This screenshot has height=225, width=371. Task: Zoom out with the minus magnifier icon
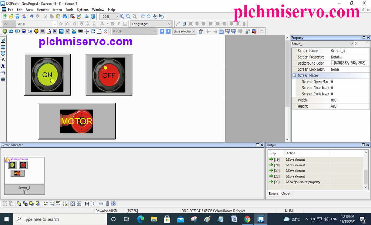click(x=128, y=16)
